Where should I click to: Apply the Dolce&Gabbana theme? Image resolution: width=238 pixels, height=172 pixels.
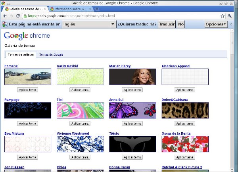point(185,124)
